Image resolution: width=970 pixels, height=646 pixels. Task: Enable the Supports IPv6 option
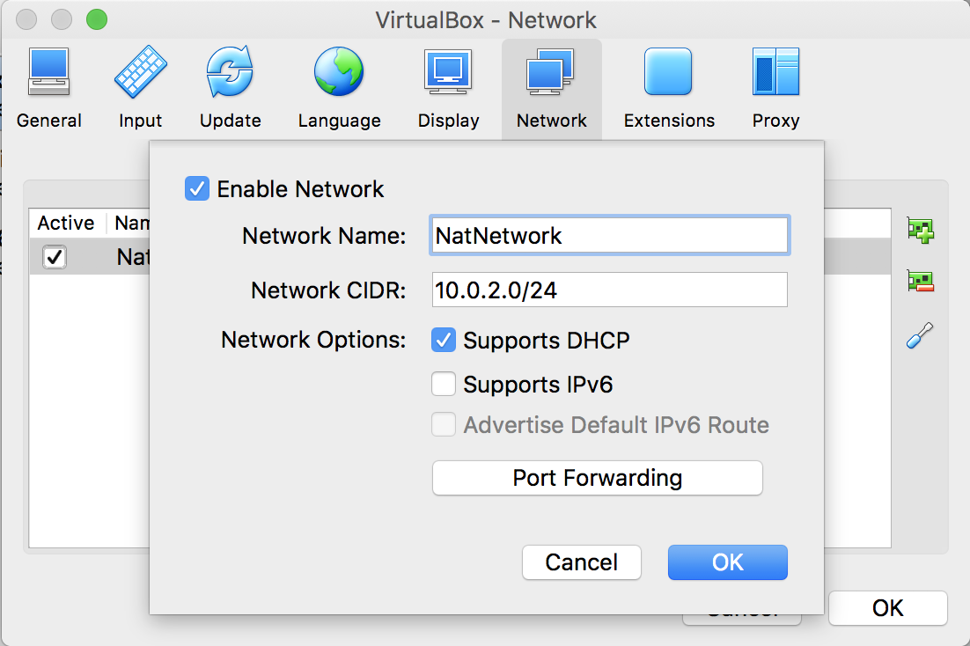click(x=444, y=385)
